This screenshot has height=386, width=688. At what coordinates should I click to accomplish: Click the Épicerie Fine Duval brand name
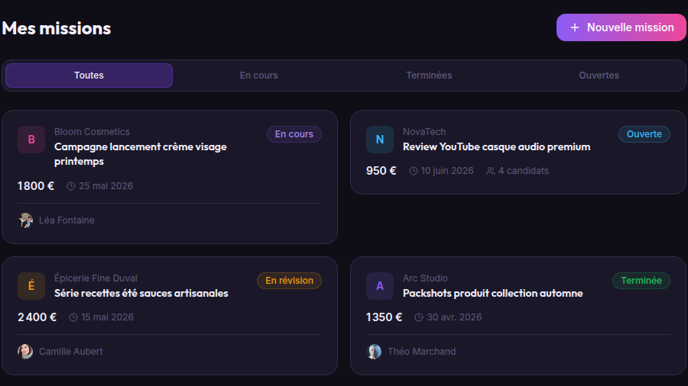96,278
